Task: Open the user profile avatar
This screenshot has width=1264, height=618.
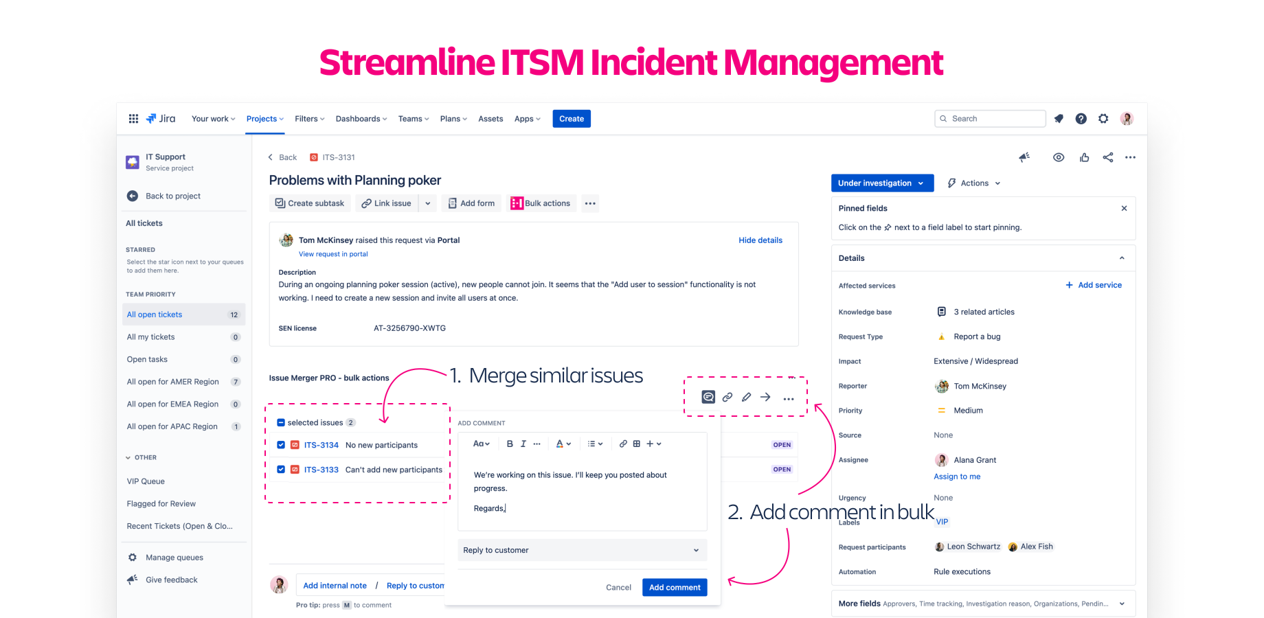Action: tap(1127, 119)
